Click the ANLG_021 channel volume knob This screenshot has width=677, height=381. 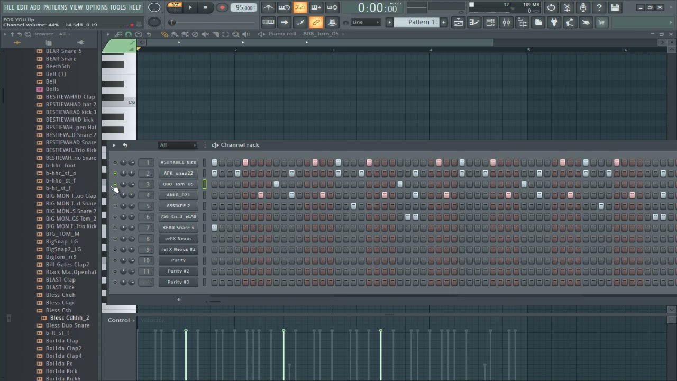[x=131, y=195]
